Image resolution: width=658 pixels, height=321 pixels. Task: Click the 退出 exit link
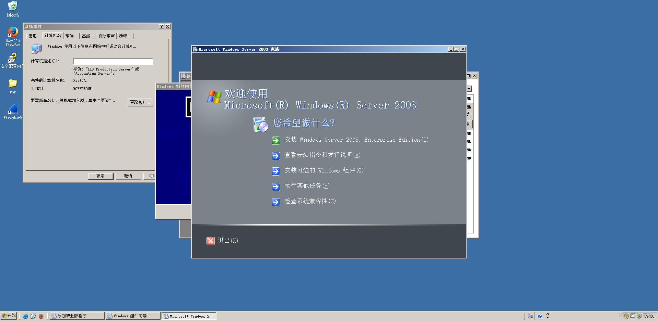[x=228, y=241]
